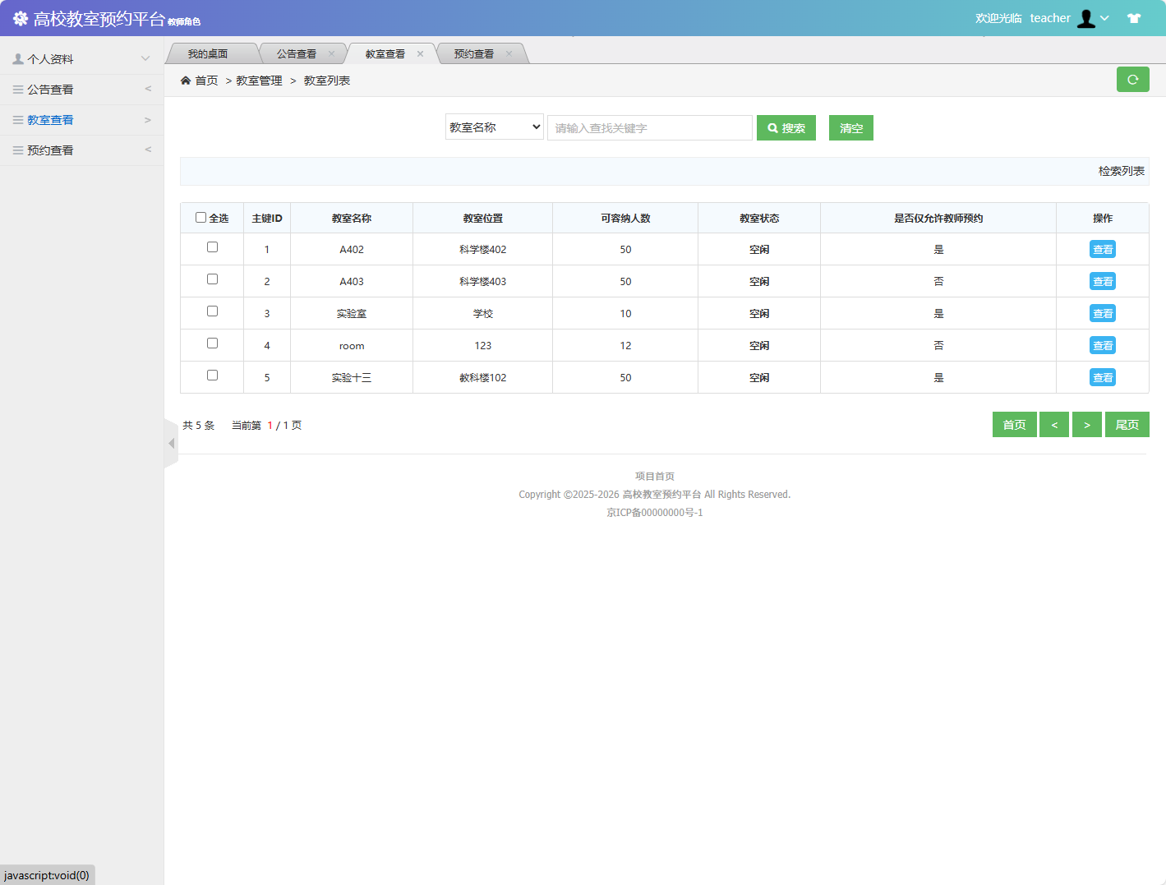Check the checkbox for the room entry
This screenshot has height=885, width=1166.
(212, 343)
